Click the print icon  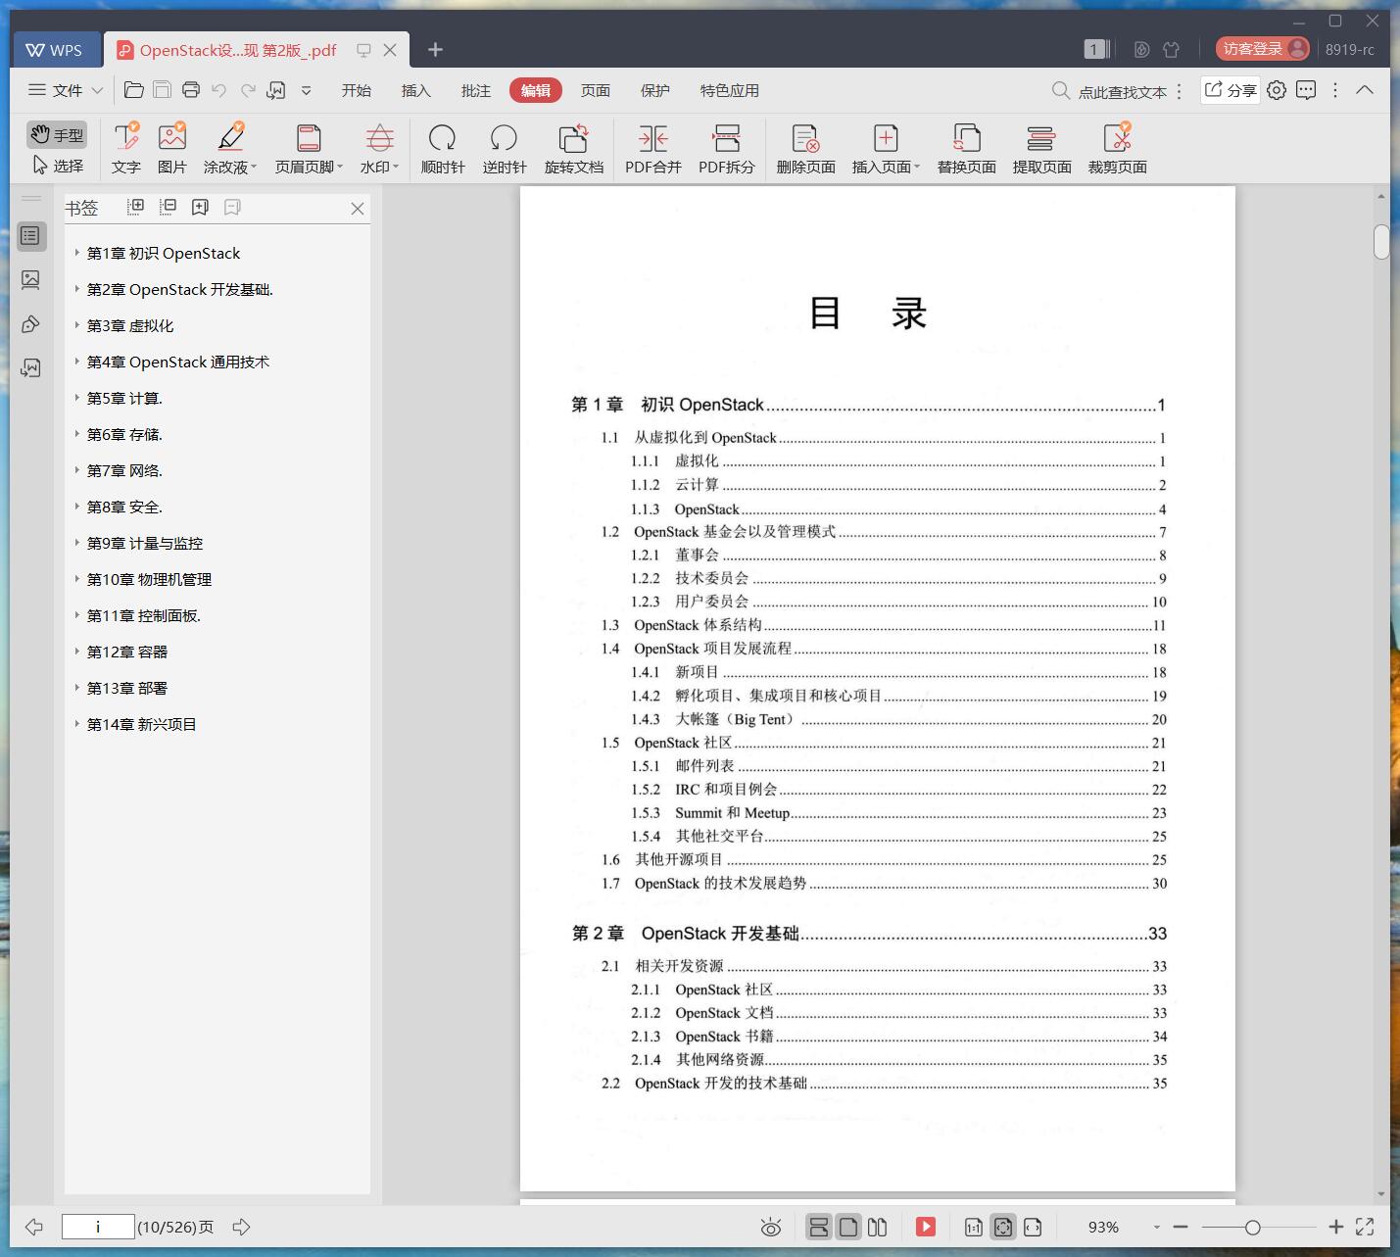[191, 90]
